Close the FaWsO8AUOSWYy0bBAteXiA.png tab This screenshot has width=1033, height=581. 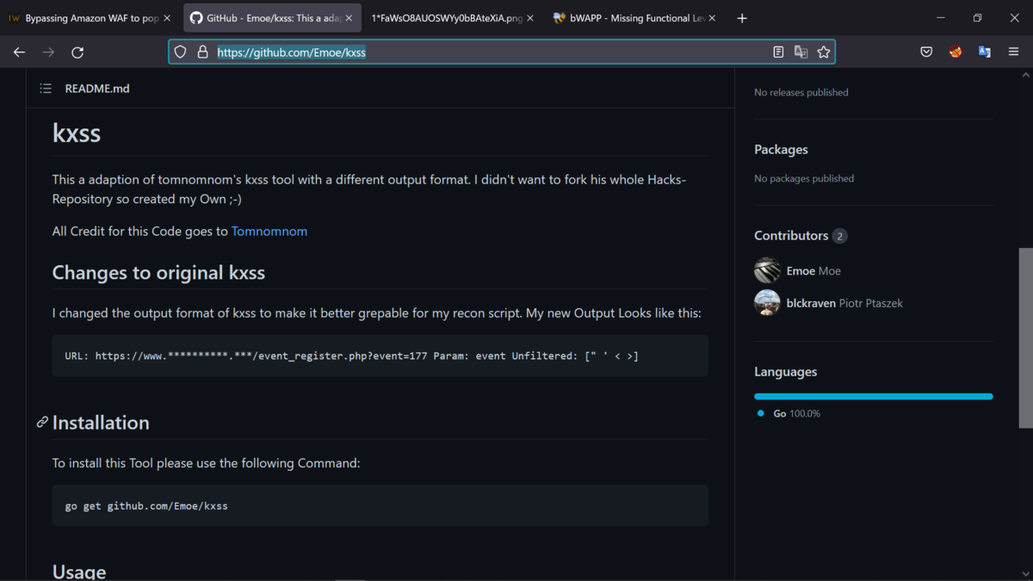(530, 18)
